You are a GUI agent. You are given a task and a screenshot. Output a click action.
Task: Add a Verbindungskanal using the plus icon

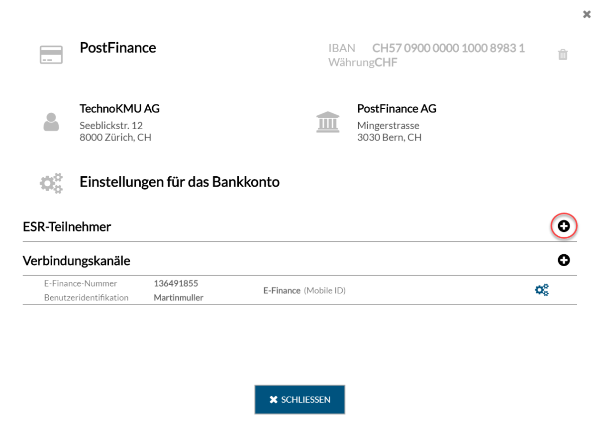click(x=564, y=260)
